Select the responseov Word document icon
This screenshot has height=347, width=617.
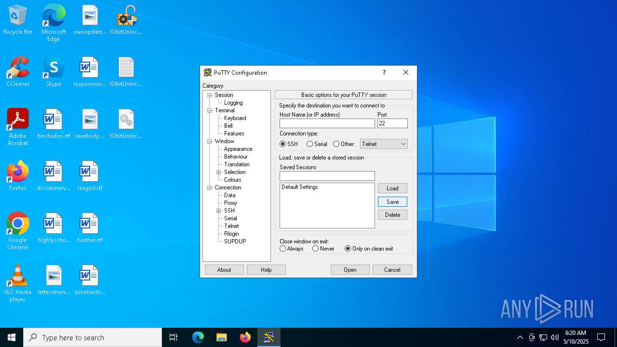click(90, 72)
